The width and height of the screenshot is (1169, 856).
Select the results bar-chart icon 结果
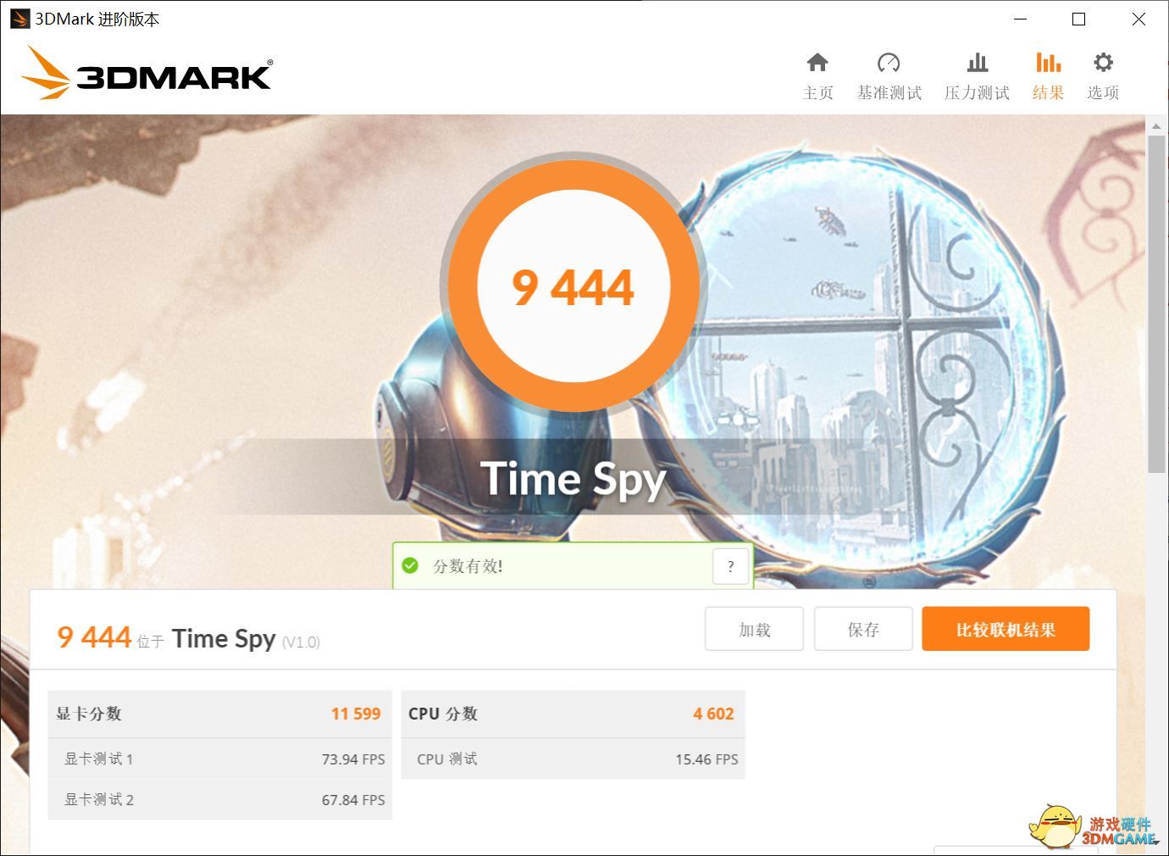1048,63
